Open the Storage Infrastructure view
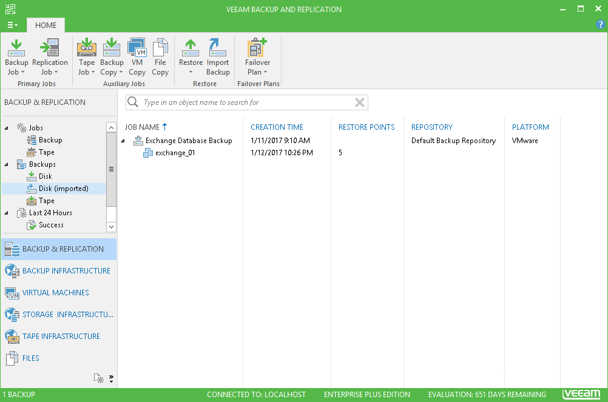Viewport: 608px width, 402px height. pyautogui.click(x=59, y=315)
